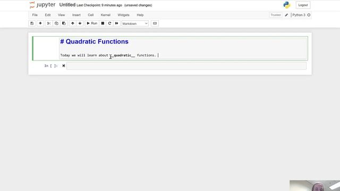Insert a cell below with the plus icon
340x191 pixels.
coord(40,23)
